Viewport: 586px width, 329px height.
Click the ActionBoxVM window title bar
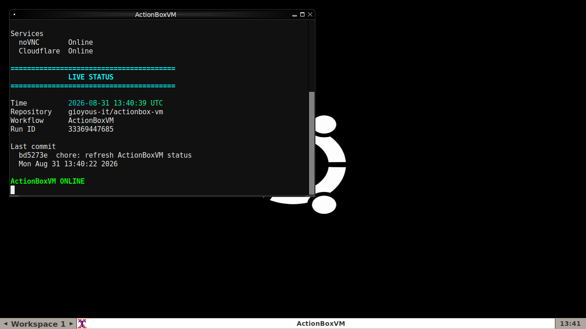[156, 15]
